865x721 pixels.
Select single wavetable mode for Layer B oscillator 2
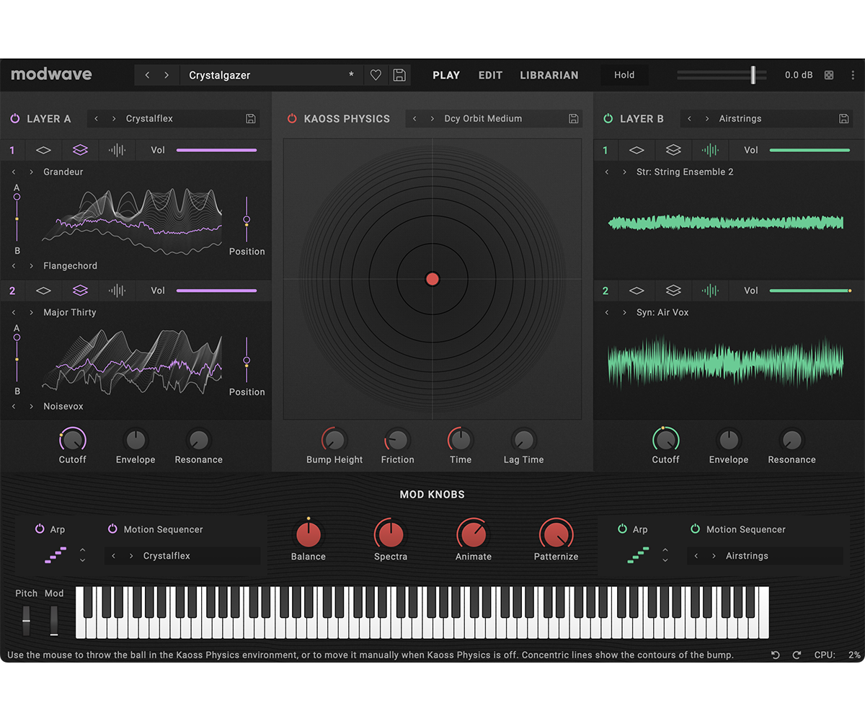636,291
